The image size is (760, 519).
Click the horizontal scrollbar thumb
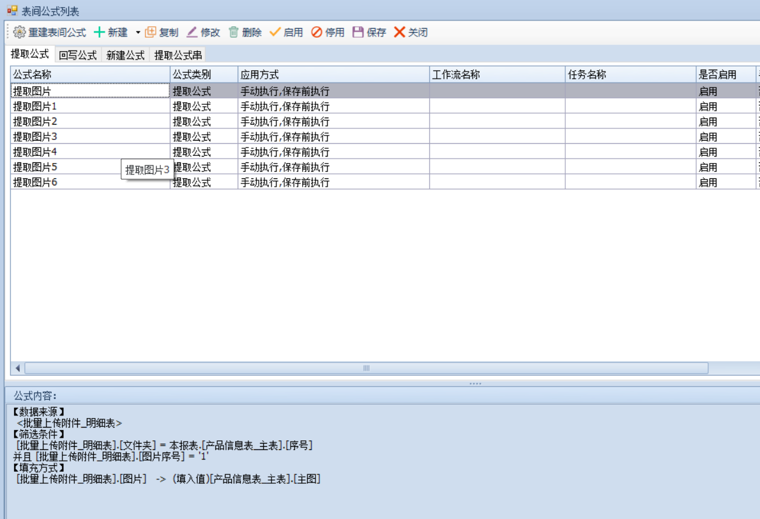coord(366,368)
